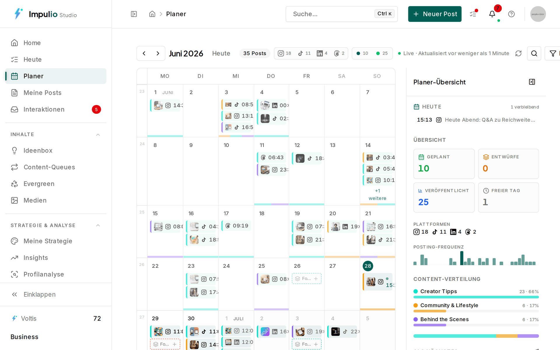The image size is (560, 350).
Task: Collapse the INHALTE sidebar section
Action: click(x=98, y=135)
